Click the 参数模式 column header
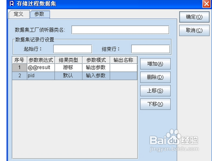This screenshot has width=212, height=161. (96, 60)
